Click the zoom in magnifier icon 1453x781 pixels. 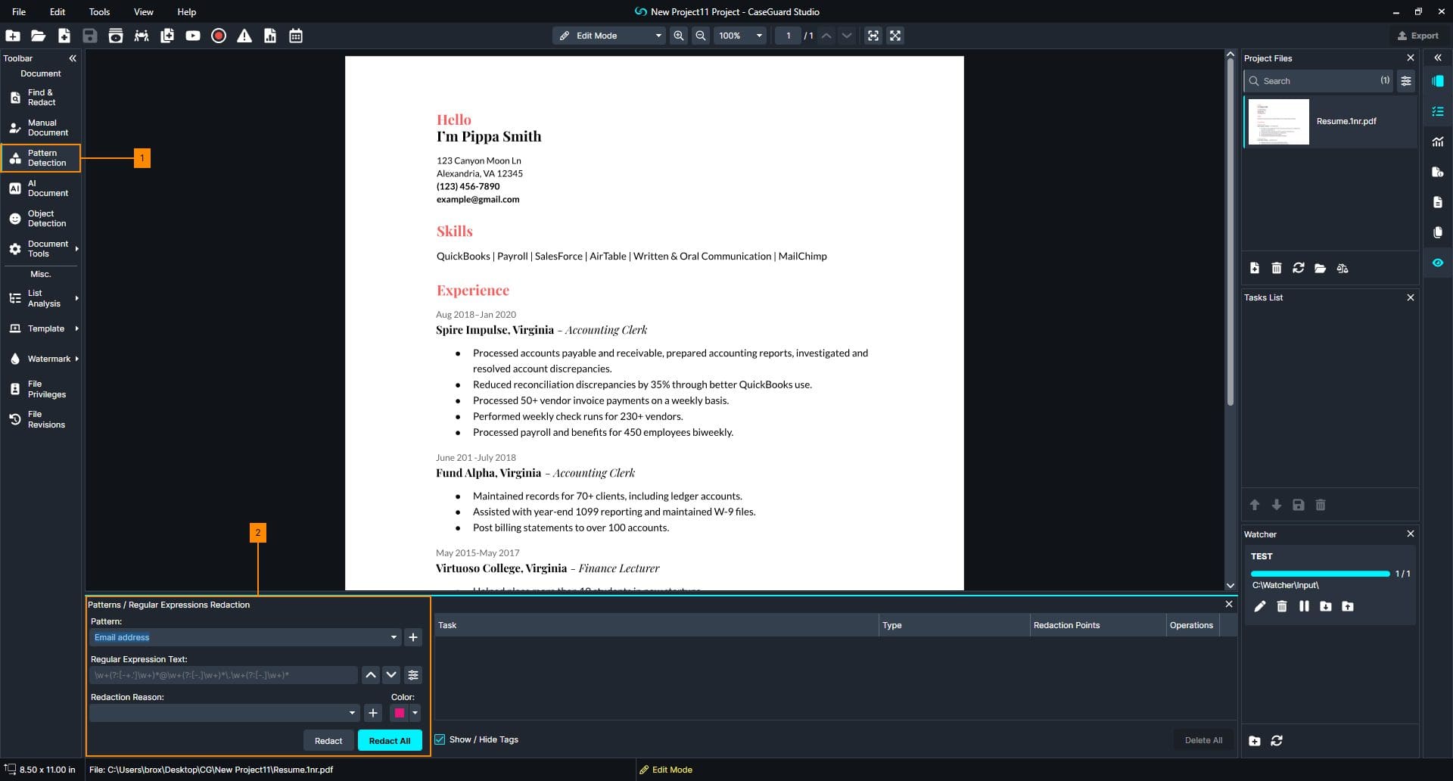point(679,36)
